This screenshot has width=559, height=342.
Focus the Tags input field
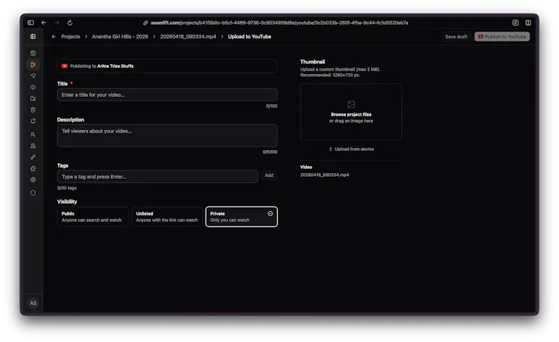tap(158, 177)
